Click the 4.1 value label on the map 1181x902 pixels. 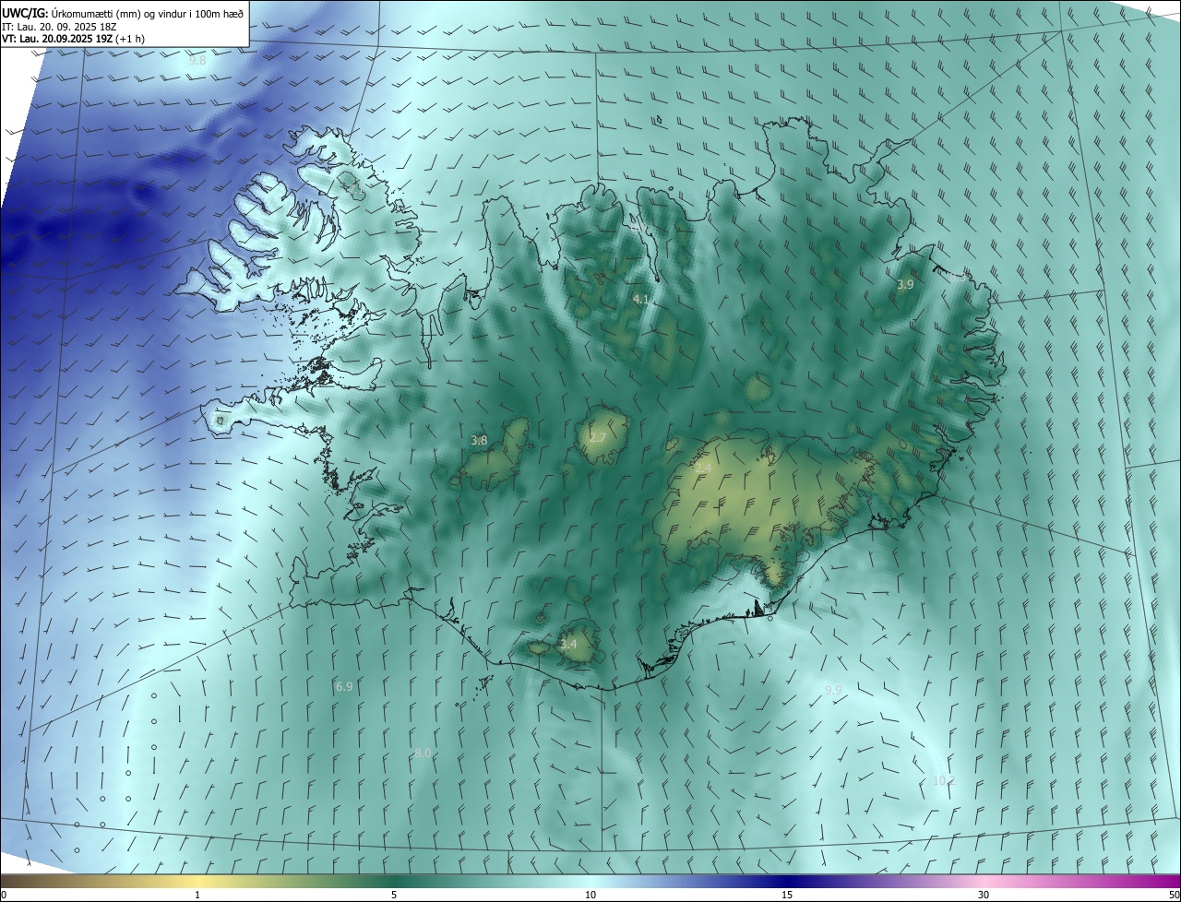click(x=641, y=300)
